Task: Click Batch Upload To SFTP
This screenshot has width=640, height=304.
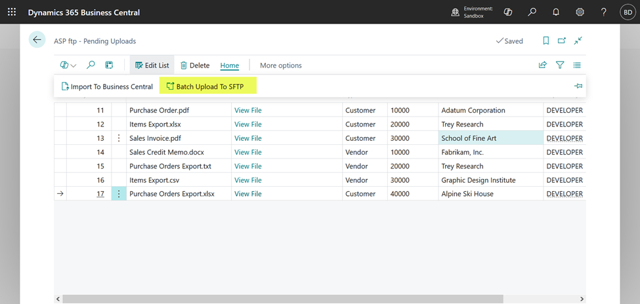Action: (208, 86)
